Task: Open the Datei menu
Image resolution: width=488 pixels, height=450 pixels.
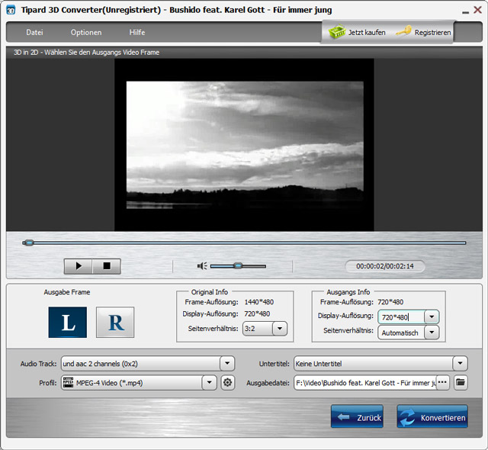Action: (34, 32)
